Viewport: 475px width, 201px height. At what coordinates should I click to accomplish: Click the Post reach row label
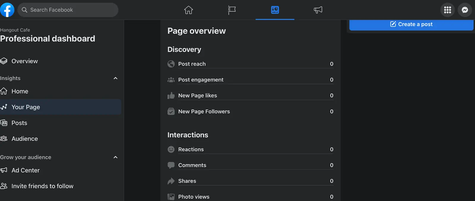click(192, 64)
